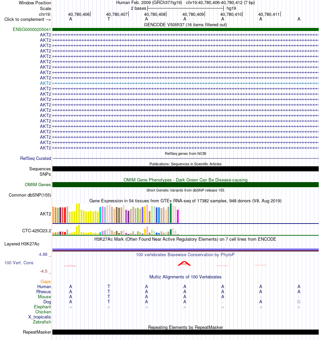
Task: Click the hg19 label beside the scale bar
Action: click(231, 8)
